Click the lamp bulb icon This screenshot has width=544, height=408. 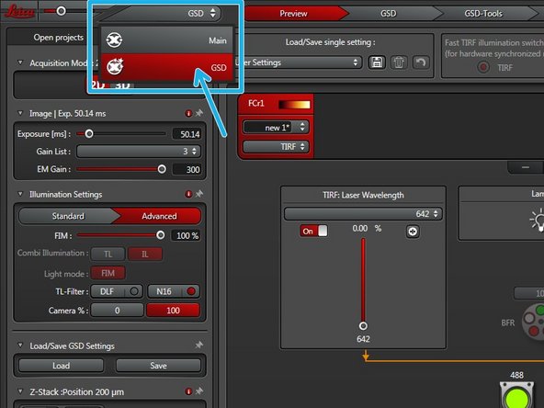coord(537,221)
